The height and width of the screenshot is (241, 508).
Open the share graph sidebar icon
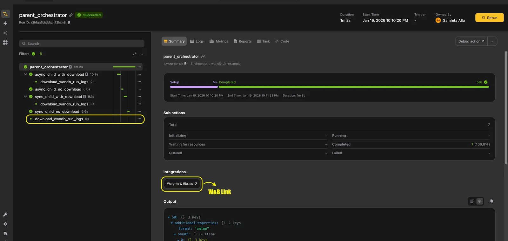(x=5, y=33)
